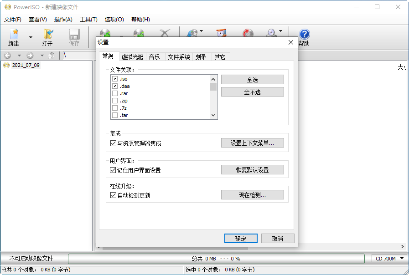This screenshot has width=409, height=275.
Task: Switch to the 音乐 tab
Action: click(x=155, y=57)
